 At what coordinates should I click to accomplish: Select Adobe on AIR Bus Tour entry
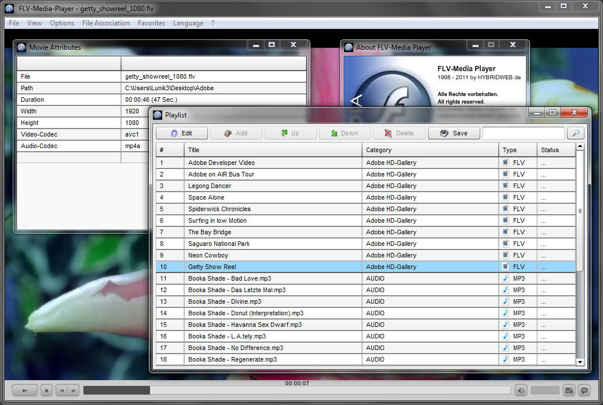click(x=366, y=174)
